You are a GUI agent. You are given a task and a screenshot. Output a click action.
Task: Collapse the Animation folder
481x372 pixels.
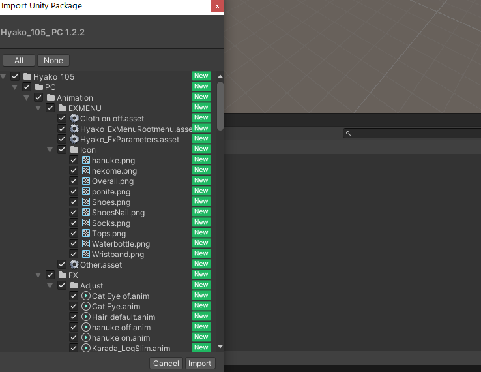[x=26, y=98]
